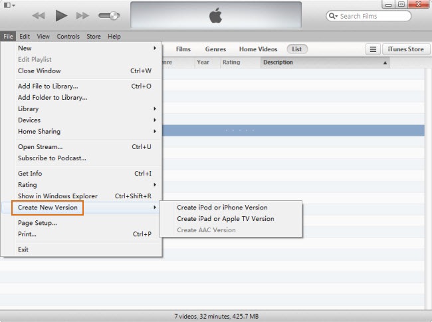Expand the Rating submenu
This screenshot has height=322, width=432.
pyautogui.click(x=87, y=185)
